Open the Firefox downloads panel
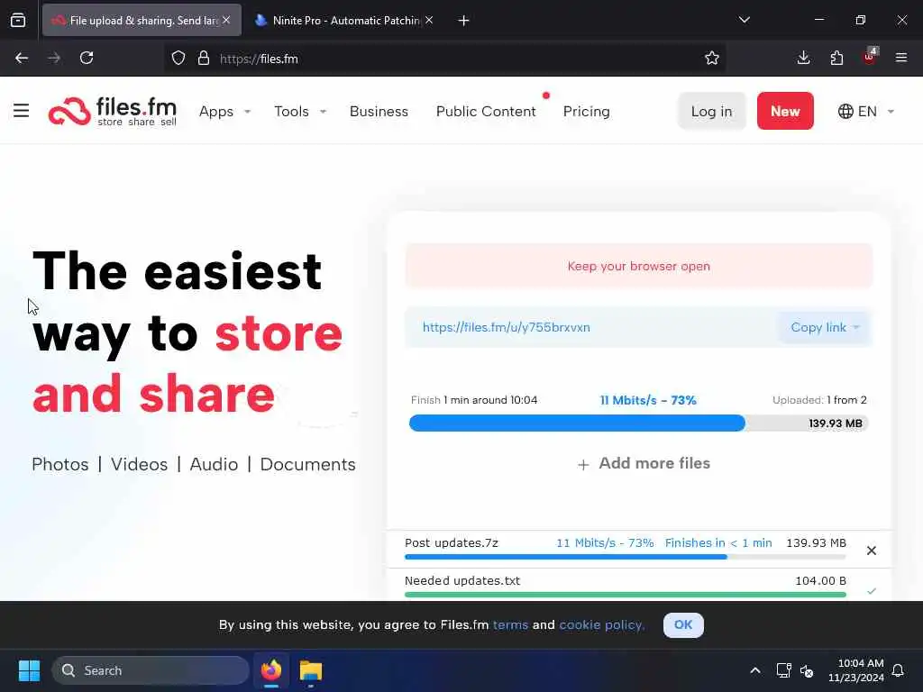This screenshot has height=692, width=923. [803, 58]
